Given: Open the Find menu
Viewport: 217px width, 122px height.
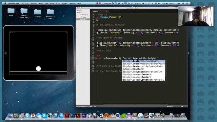Looking at the screenshot, I should [x=41, y=3].
